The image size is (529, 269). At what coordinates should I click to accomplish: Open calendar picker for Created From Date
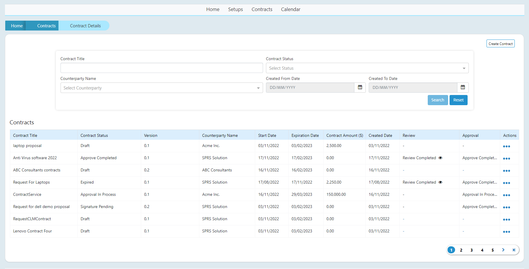coord(360,87)
